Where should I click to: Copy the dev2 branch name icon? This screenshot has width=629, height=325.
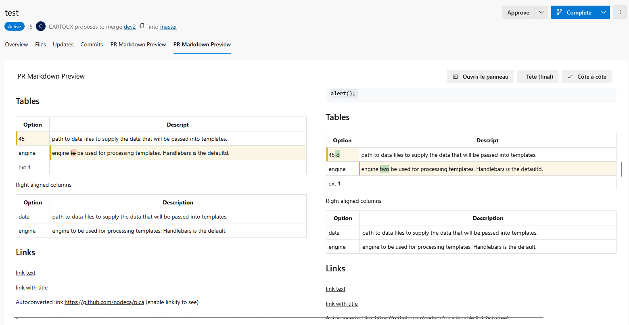coord(142,26)
